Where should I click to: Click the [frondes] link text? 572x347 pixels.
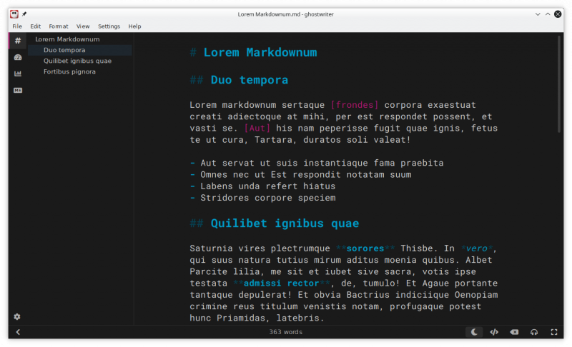coord(355,105)
